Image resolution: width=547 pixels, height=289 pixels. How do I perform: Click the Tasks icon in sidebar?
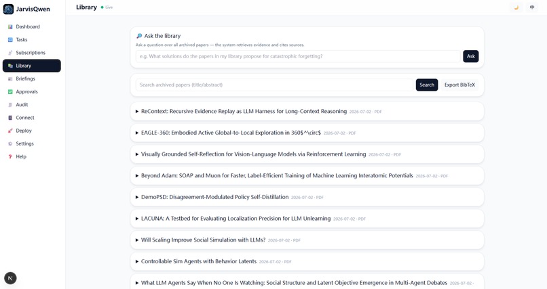(10, 40)
